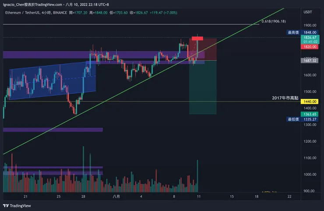Click the gray 1687.32 price label
This screenshot has height=211, width=324.
coord(310,61)
